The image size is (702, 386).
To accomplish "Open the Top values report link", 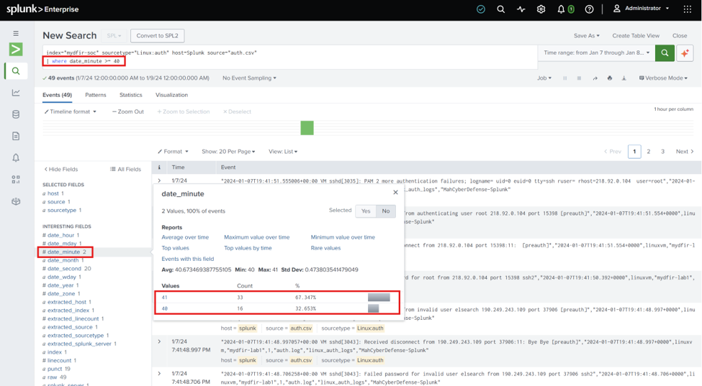I will (175, 248).
